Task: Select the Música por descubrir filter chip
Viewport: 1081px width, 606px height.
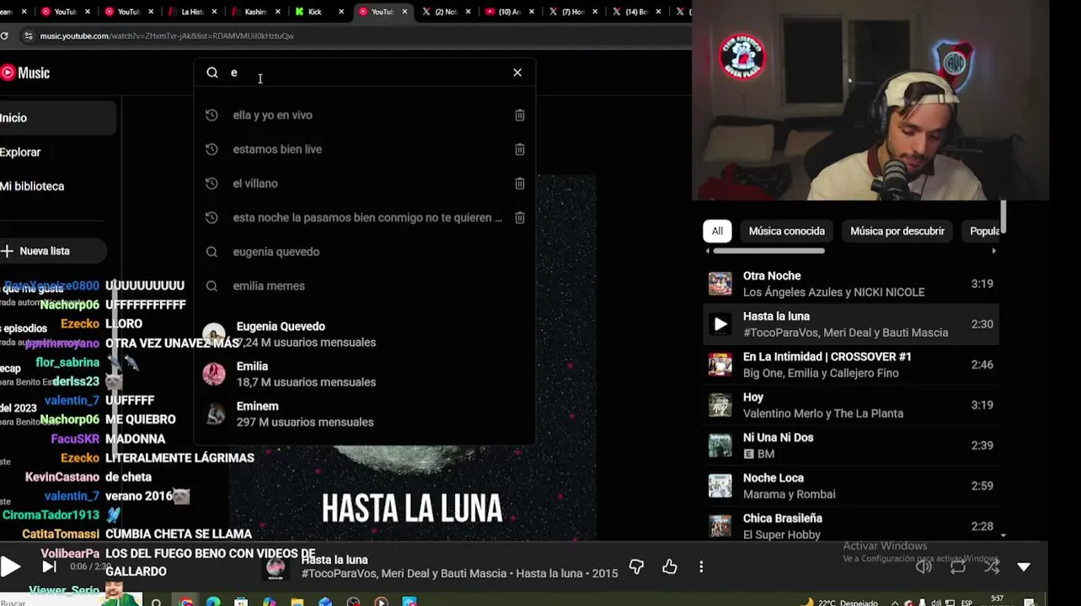Action: [x=897, y=231]
